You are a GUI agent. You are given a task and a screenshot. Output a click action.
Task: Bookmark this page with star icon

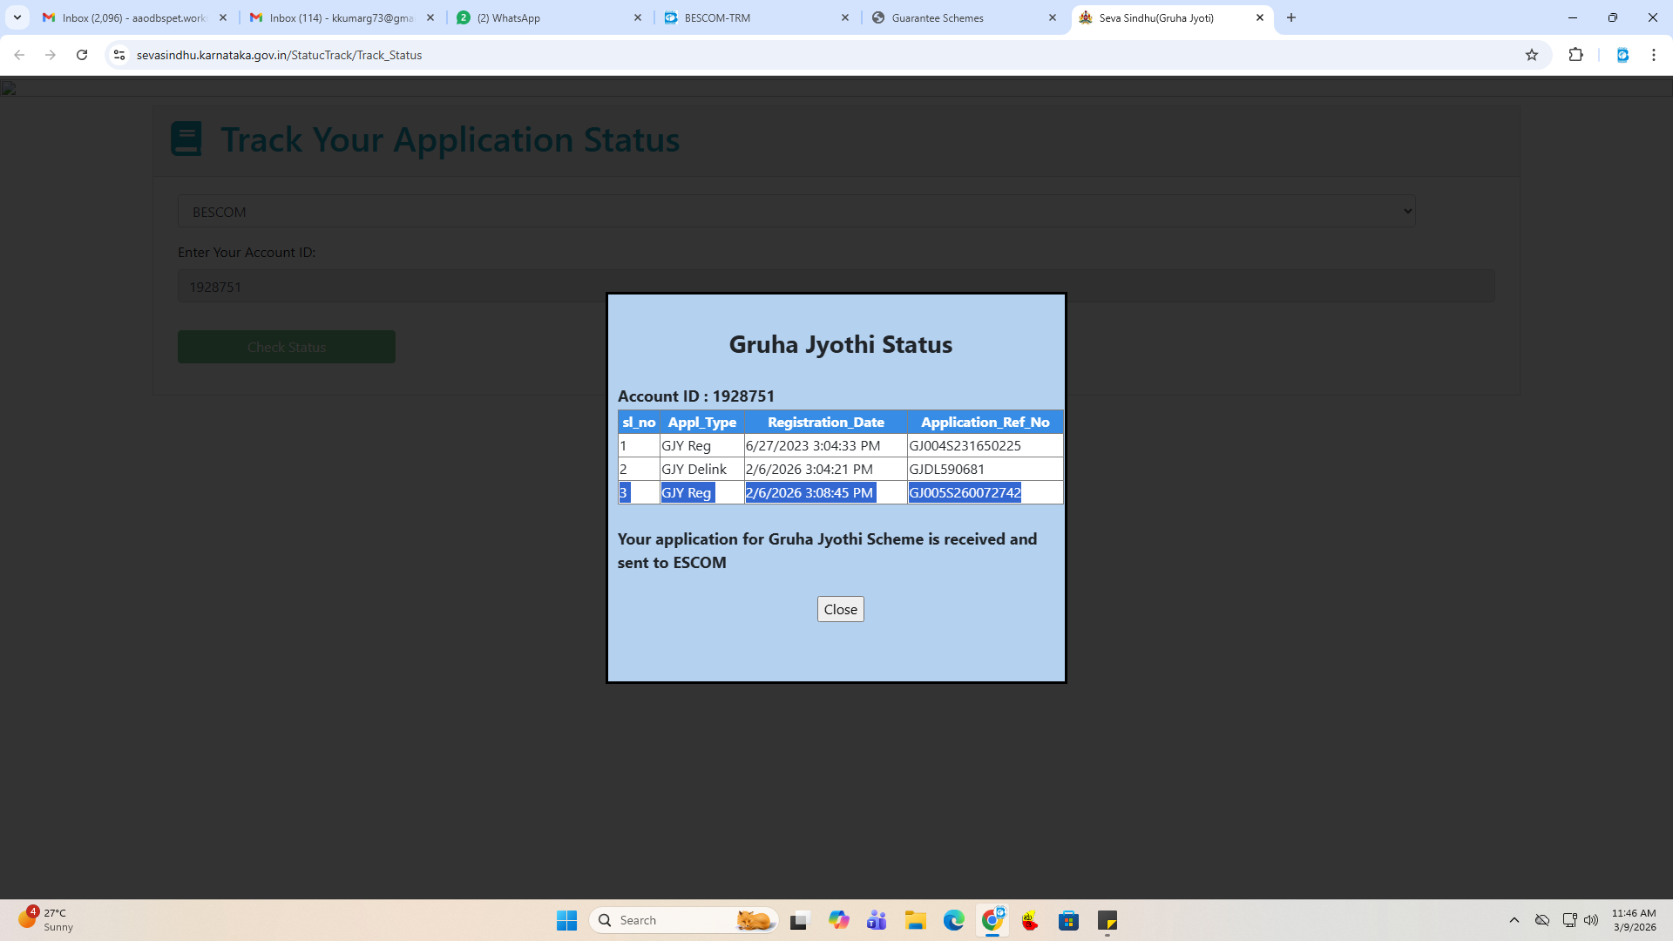1532,55
